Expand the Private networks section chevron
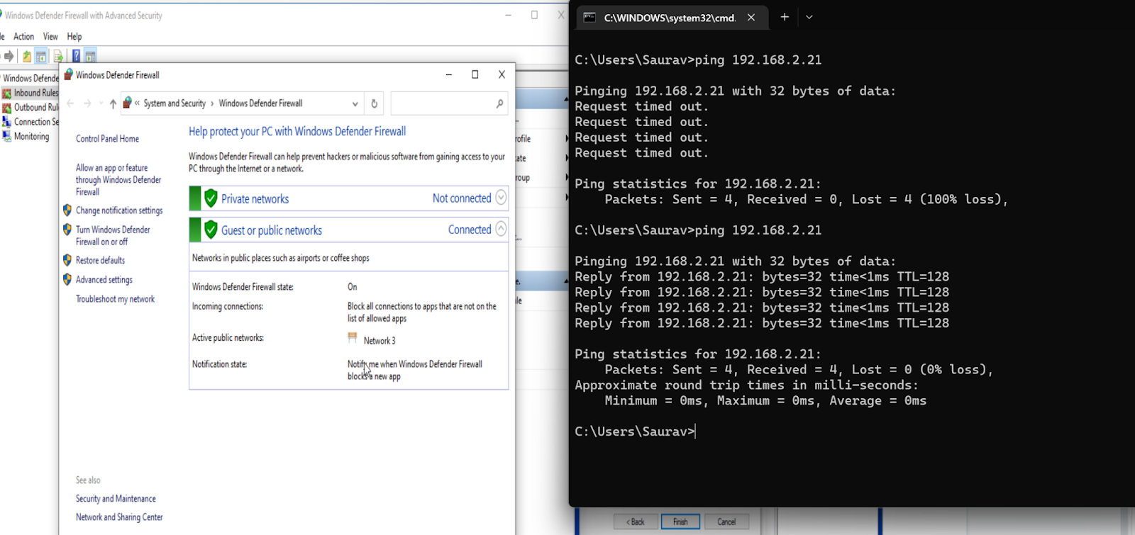 tap(501, 198)
